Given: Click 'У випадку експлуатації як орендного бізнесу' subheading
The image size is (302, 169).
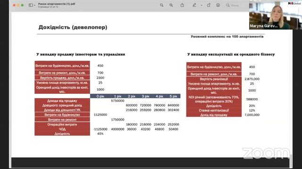Looking at the screenshot, I should coord(231,54).
